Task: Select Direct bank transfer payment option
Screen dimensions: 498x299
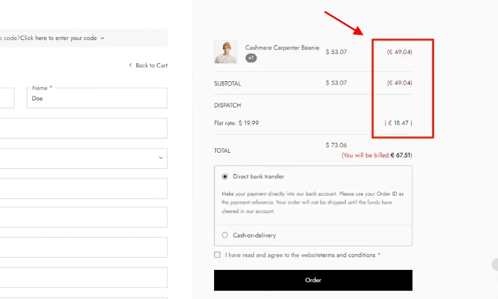Action: point(225,176)
